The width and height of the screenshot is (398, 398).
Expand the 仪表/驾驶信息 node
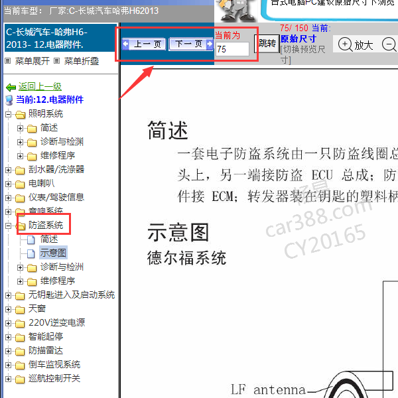click(x=8, y=198)
